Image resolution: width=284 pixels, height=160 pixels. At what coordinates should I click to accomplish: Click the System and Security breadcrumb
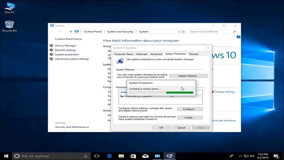tap(120, 32)
